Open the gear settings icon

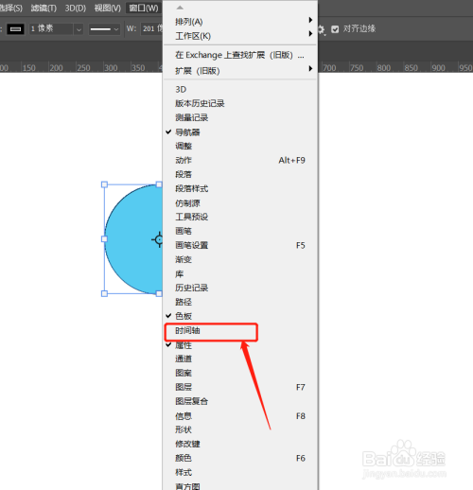[321, 29]
